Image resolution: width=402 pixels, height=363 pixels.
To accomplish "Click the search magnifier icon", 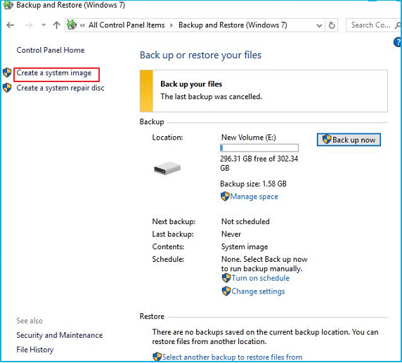I will click(398, 25).
